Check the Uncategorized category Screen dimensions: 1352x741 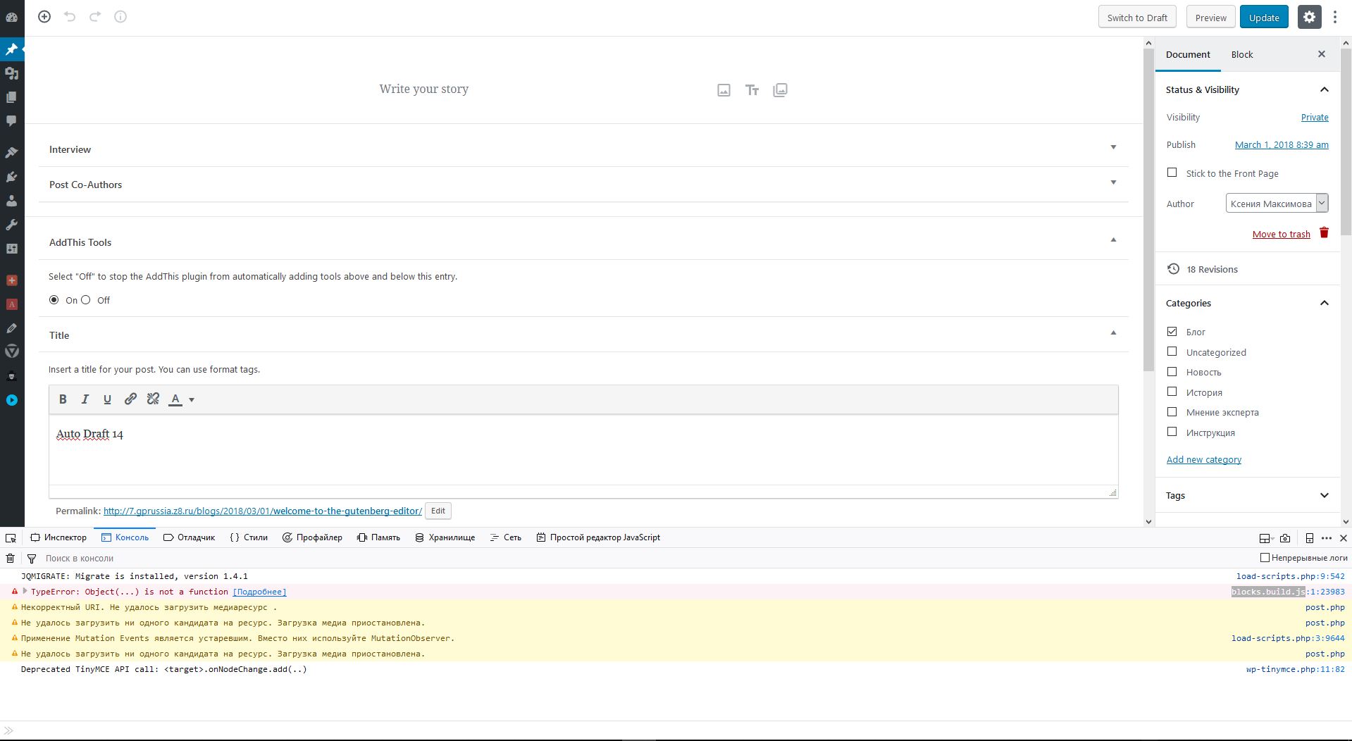(x=1172, y=351)
